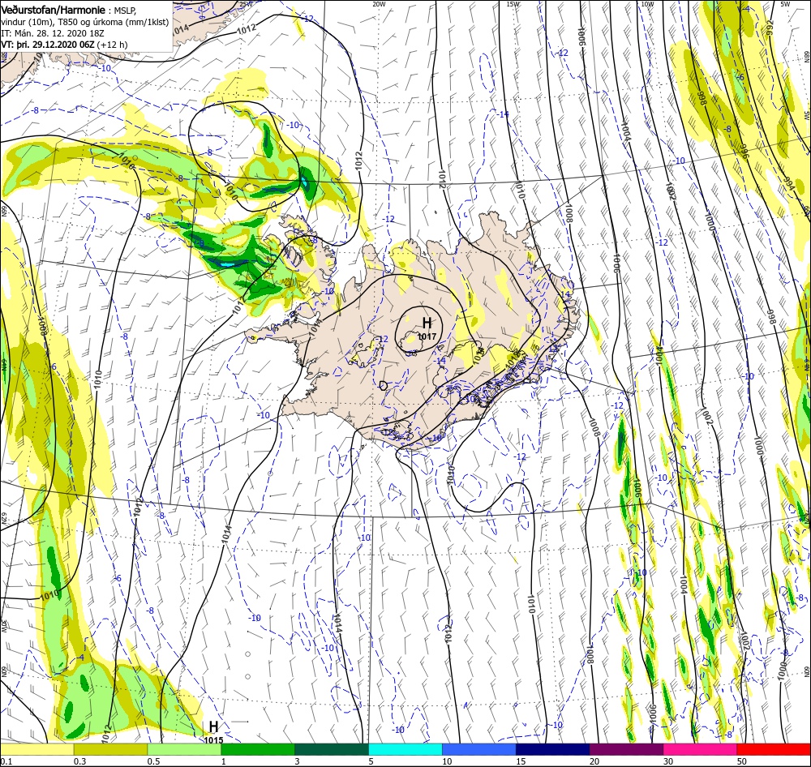Image resolution: width=811 pixels, height=767 pixels.
Task: Select the olive 0.3 legend swatch
Action: click(x=110, y=750)
